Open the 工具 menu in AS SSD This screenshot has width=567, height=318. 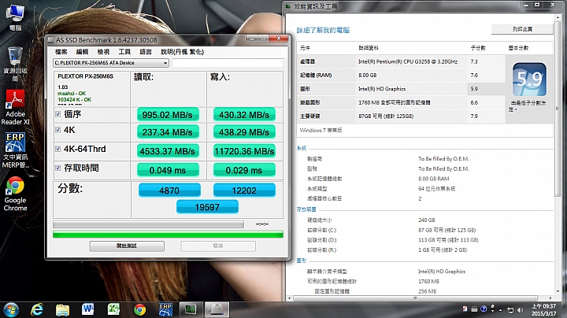coord(124,52)
